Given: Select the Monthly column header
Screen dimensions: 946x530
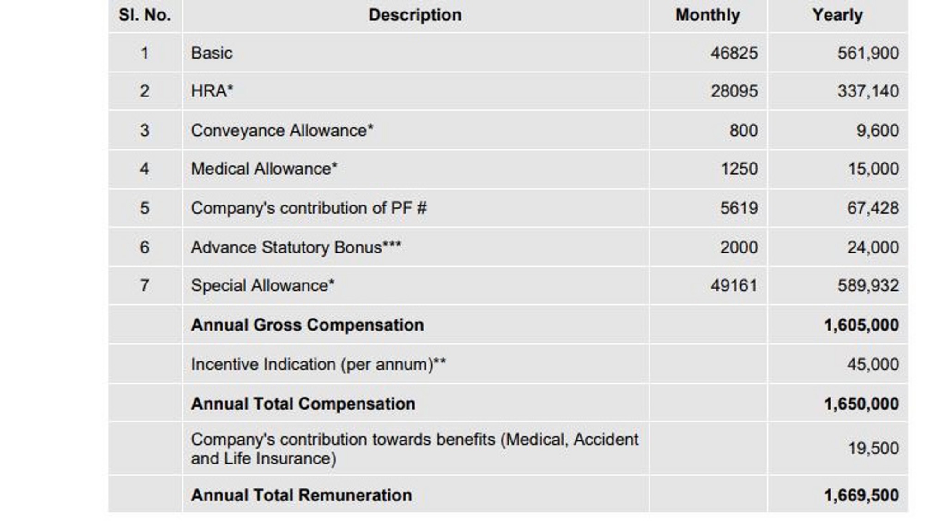Looking at the screenshot, I should (x=708, y=15).
